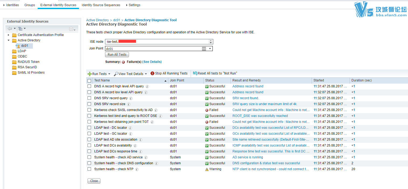Open the RADIUS Token folder
Screen dimensions: 408x189
coord(29,62)
